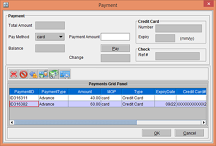Viewport: 216px width, 146px height.
Task: Click the Credit Card# column header
Action: tap(191, 91)
